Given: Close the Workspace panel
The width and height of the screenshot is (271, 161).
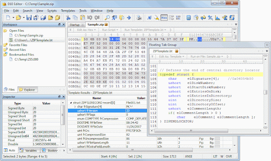Looking at the screenshot, I should (x=64, y=25).
